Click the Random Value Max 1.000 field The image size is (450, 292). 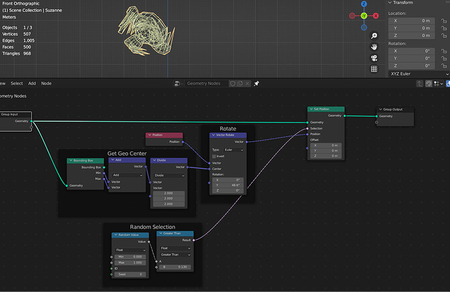(130, 263)
